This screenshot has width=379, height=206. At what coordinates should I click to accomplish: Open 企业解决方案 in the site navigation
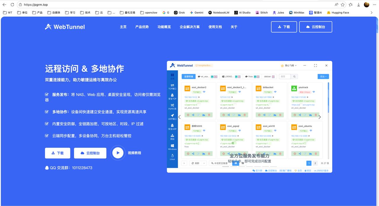click(189, 27)
